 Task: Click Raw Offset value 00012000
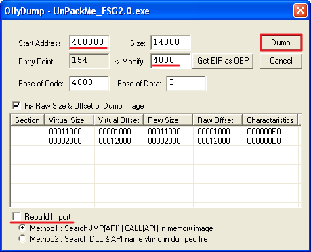[213, 141]
